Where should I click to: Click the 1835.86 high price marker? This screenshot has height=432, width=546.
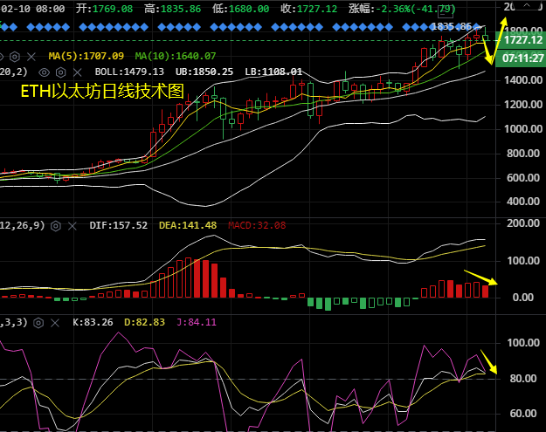tap(452, 27)
